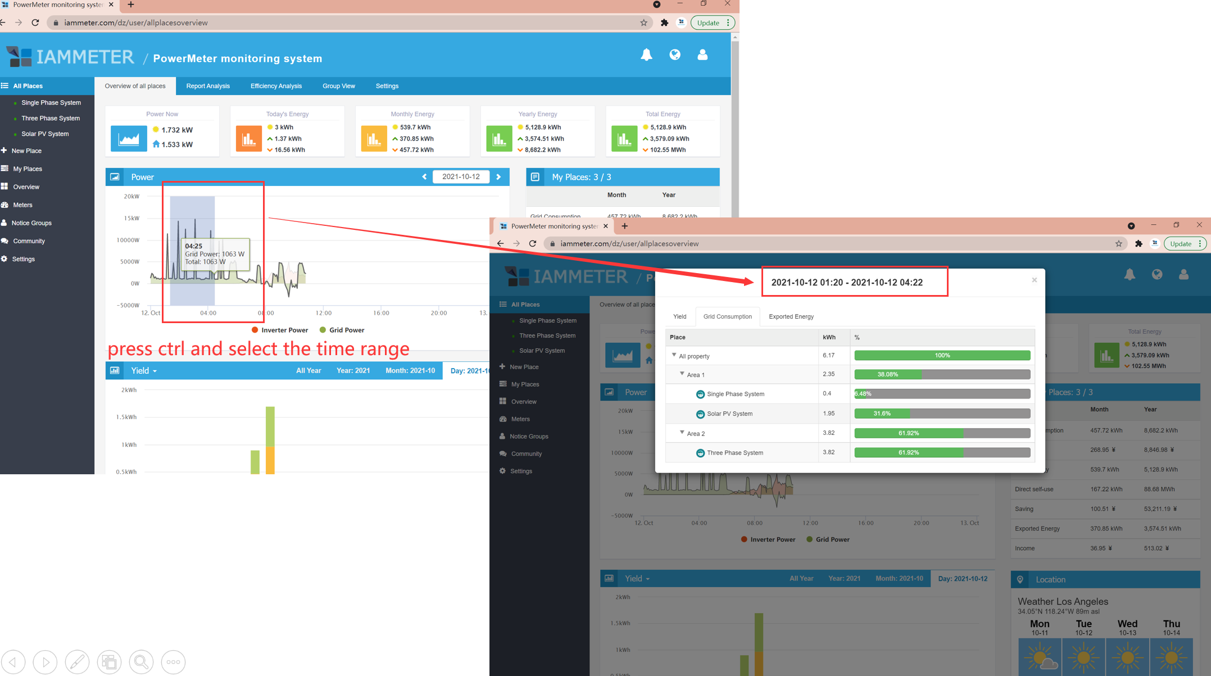
Task: Open the user account icon
Action: tap(702, 55)
